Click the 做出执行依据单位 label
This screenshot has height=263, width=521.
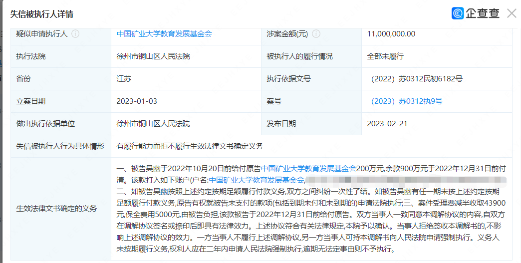coord(45,124)
